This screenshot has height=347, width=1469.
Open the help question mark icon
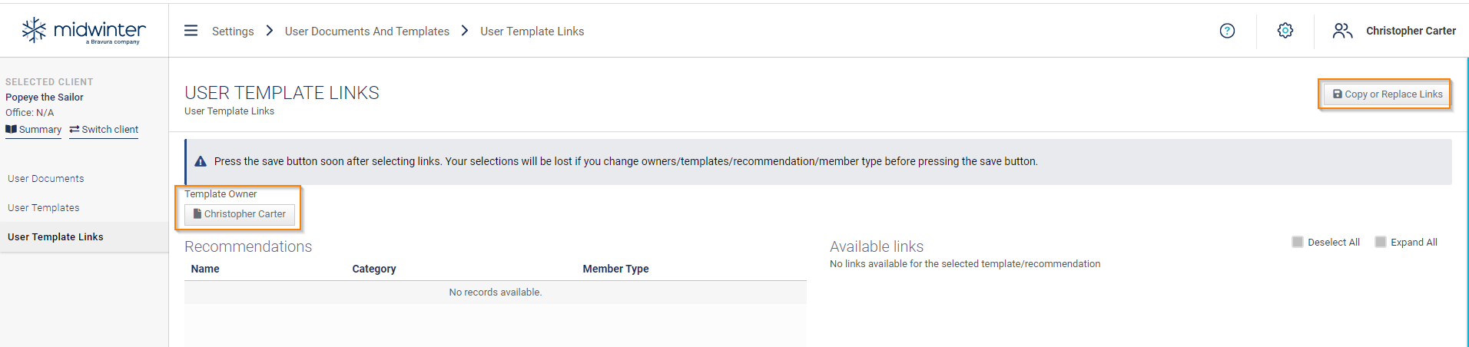pyautogui.click(x=1227, y=31)
